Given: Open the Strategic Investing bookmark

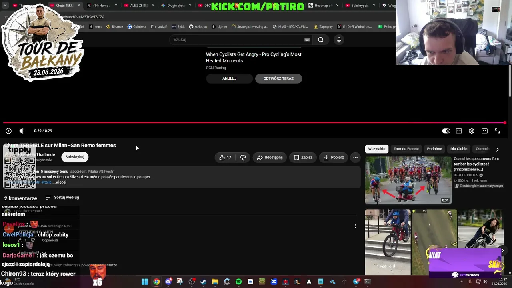Looking at the screenshot, I should tap(250, 27).
